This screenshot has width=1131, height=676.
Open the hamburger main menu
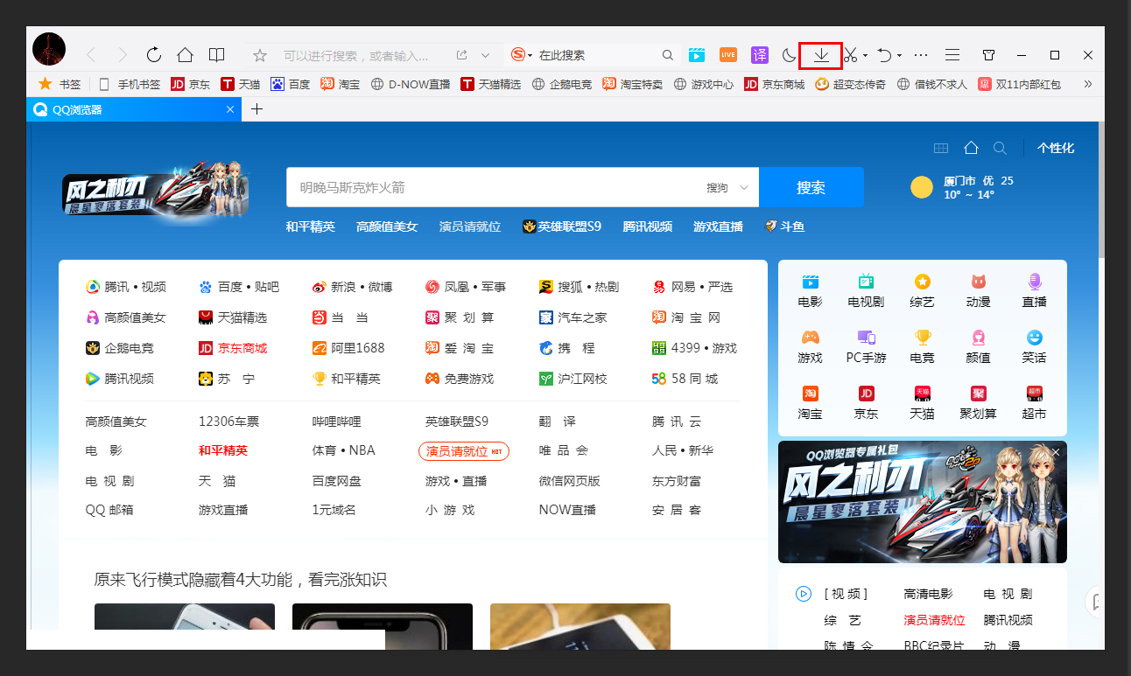952,54
